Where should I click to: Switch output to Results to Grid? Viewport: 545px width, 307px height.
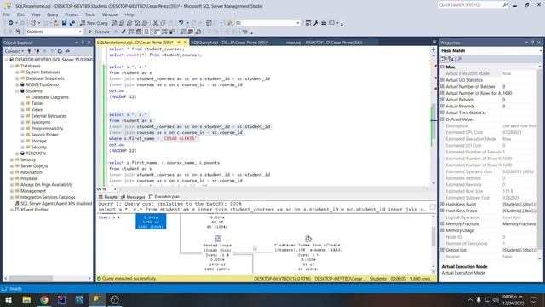pos(191,32)
